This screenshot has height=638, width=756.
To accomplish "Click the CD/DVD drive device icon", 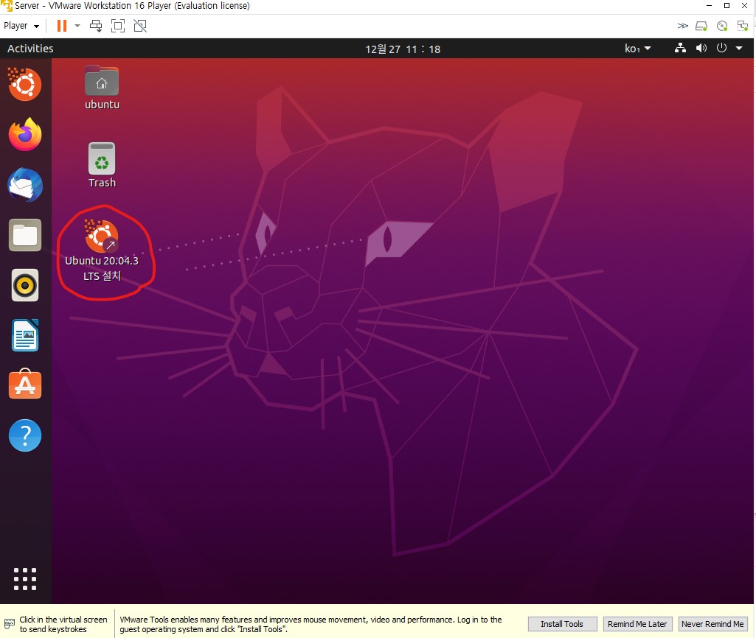I will [x=722, y=26].
